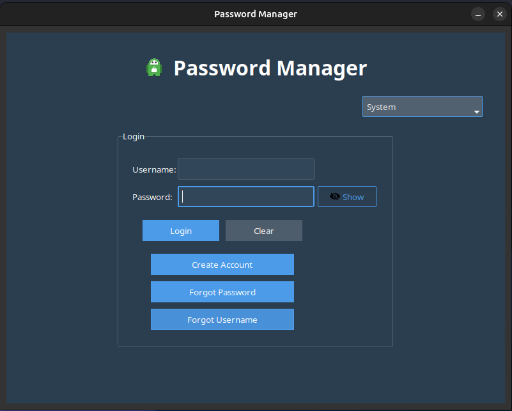Select Forgot Password option
Image resolution: width=512 pixels, height=411 pixels.
click(x=222, y=292)
